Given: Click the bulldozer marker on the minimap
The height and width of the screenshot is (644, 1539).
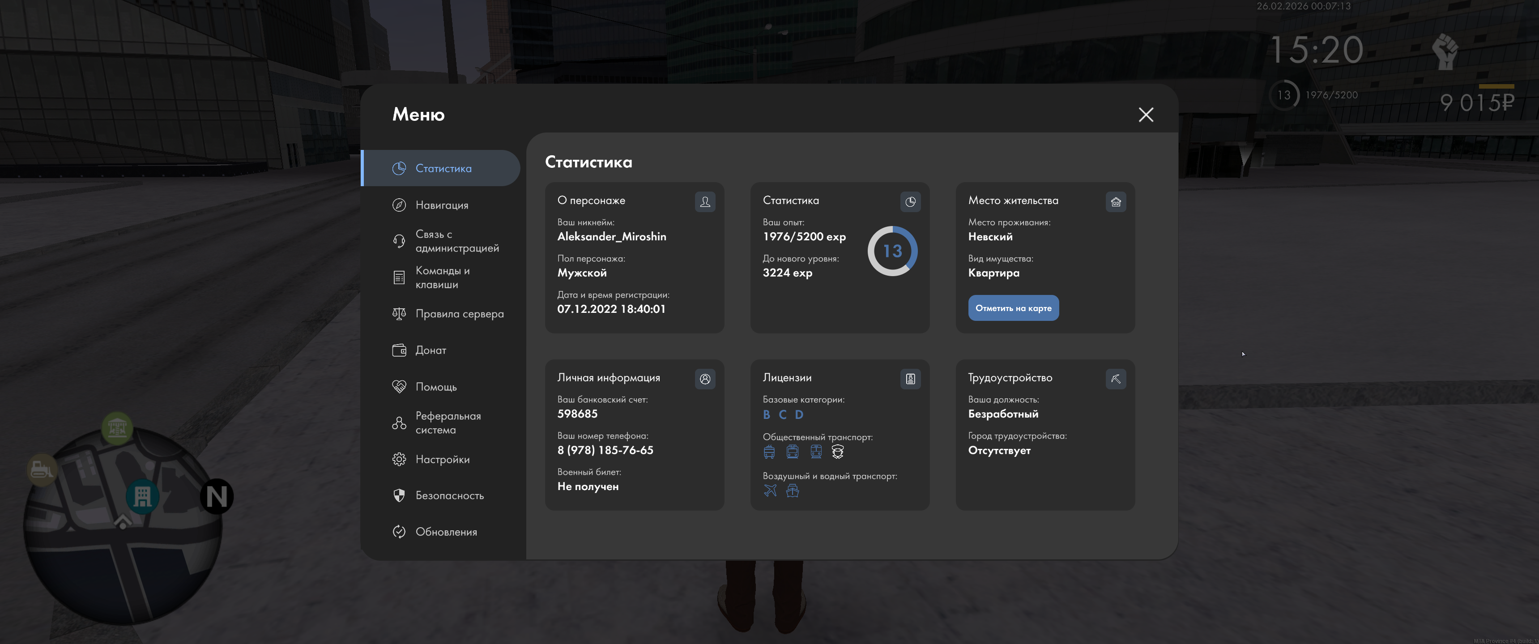Looking at the screenshot, I should point(42,469).
